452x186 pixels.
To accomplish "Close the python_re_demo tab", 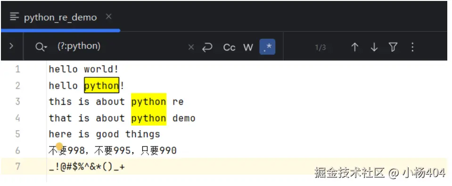I will (108, 17).
